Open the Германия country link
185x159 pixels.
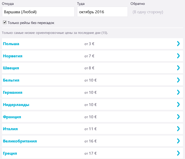pos(13,92)
